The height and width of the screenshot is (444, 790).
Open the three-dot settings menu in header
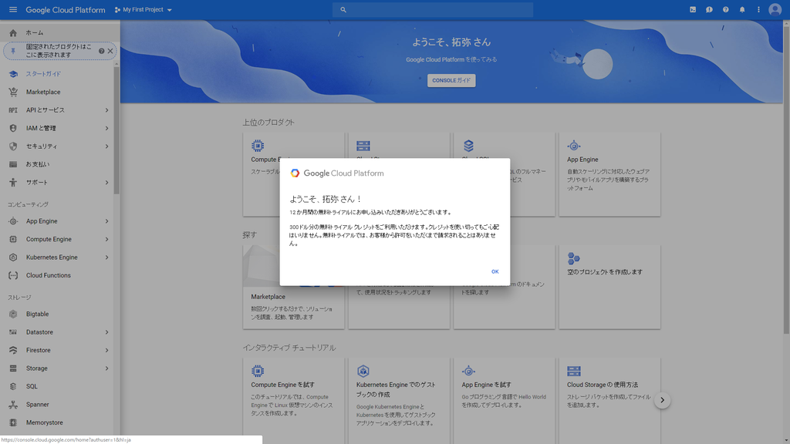[758, 9]
